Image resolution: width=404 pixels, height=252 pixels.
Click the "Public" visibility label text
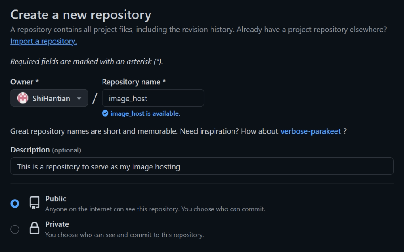(56, 199)
